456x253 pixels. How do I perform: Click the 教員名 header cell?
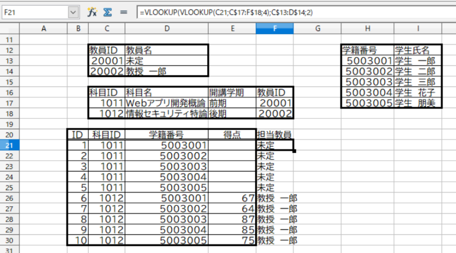click(167, 50)
